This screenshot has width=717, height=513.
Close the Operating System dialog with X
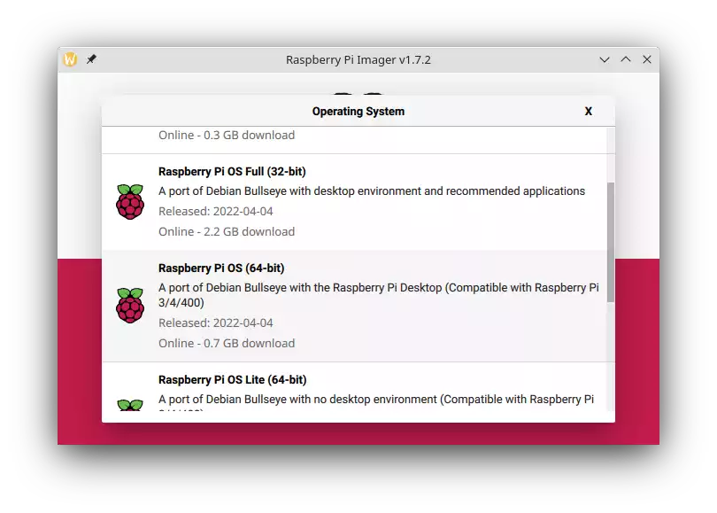588,112
